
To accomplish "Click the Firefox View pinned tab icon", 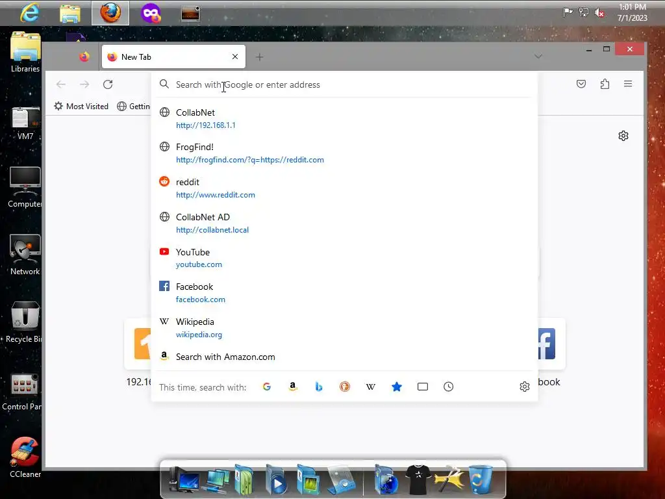I will click(84, 57).
